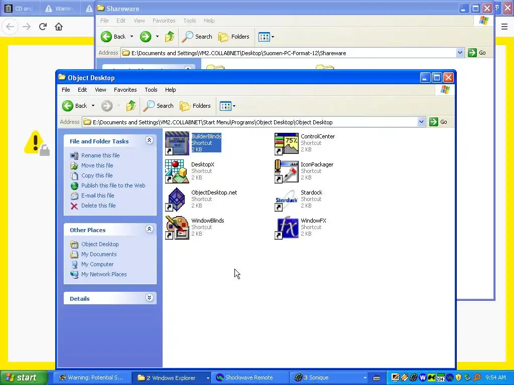
Task: Click the Back button in Object Desktop window
Action: click(75, 106)
